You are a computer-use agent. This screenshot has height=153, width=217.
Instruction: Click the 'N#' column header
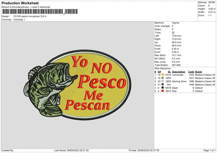159,72
